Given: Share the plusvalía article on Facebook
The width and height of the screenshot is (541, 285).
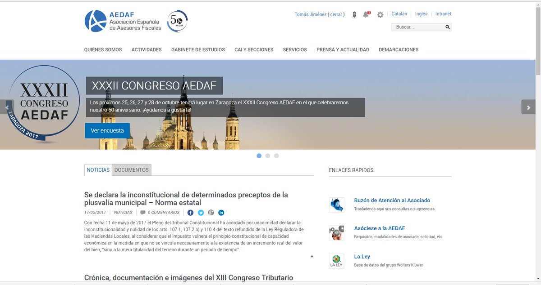Looking at the screenshot, I should 190,213.
